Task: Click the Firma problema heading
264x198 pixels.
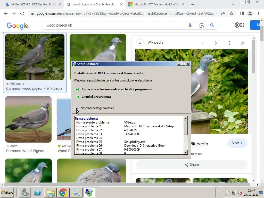Action: click(x=86, y=119)
